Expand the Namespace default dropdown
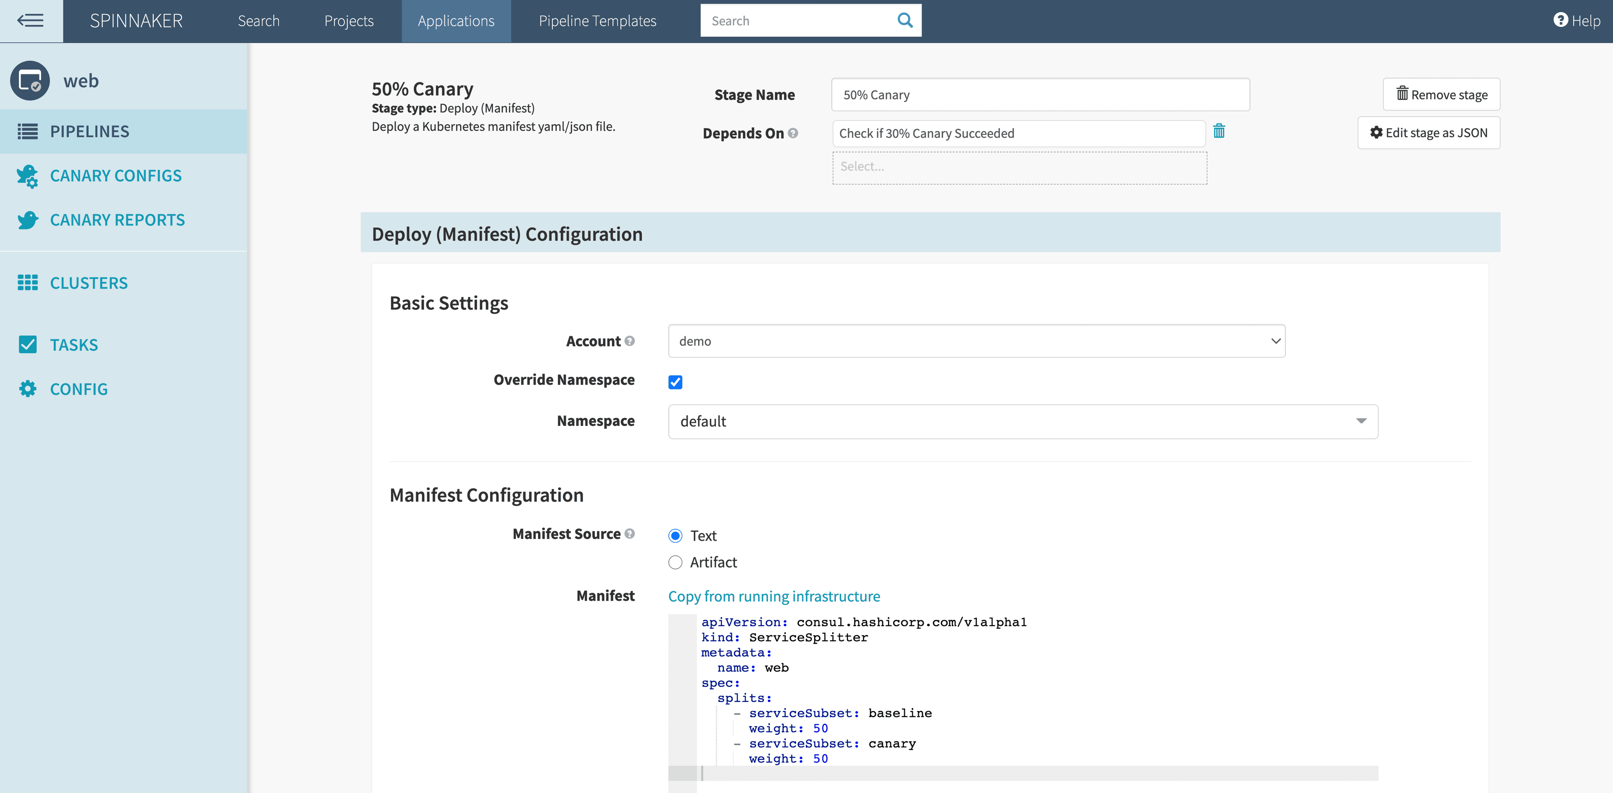Screen dimensions: 1613x793 coord(1022,421)
